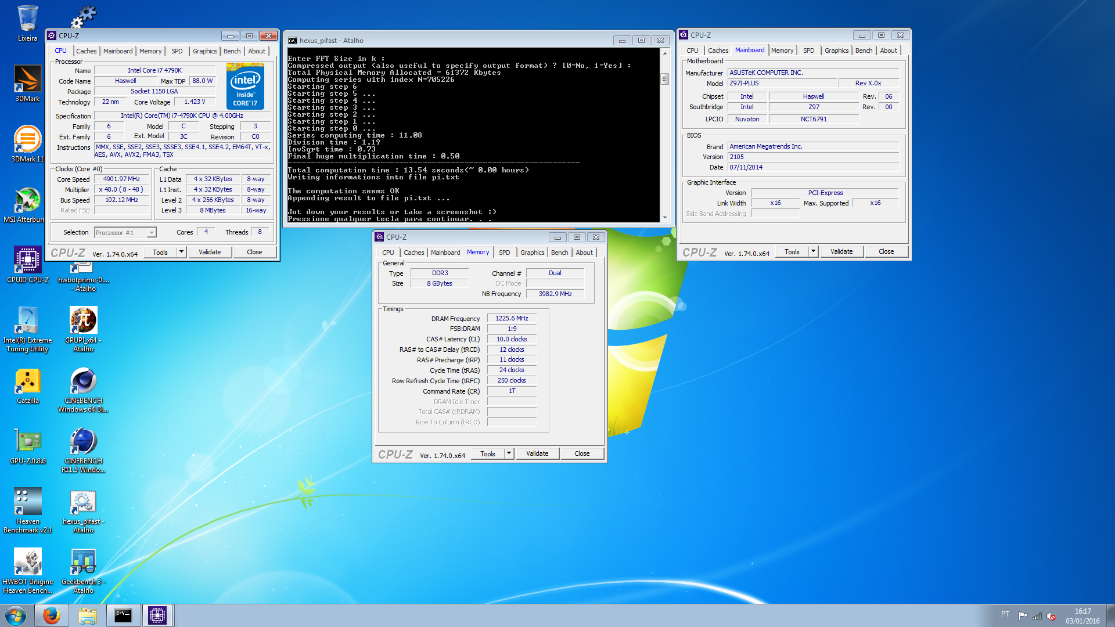Click the NB Frequency value 3982.9 MHz
The height and width of the screenshot is (627, 1115).
(x=555, y=294)
